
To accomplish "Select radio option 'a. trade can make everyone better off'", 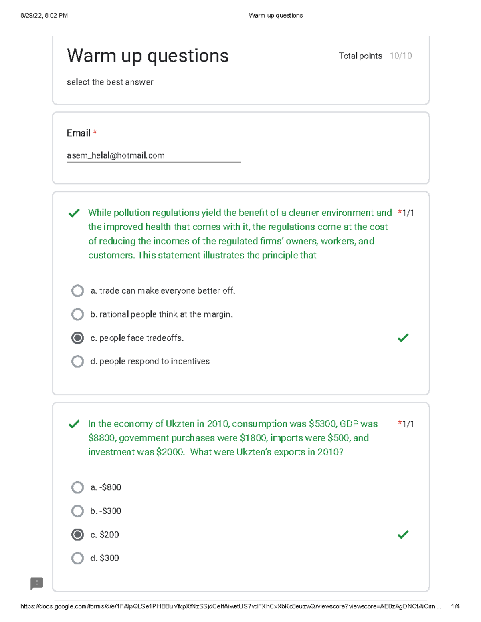I will [77, 290].
